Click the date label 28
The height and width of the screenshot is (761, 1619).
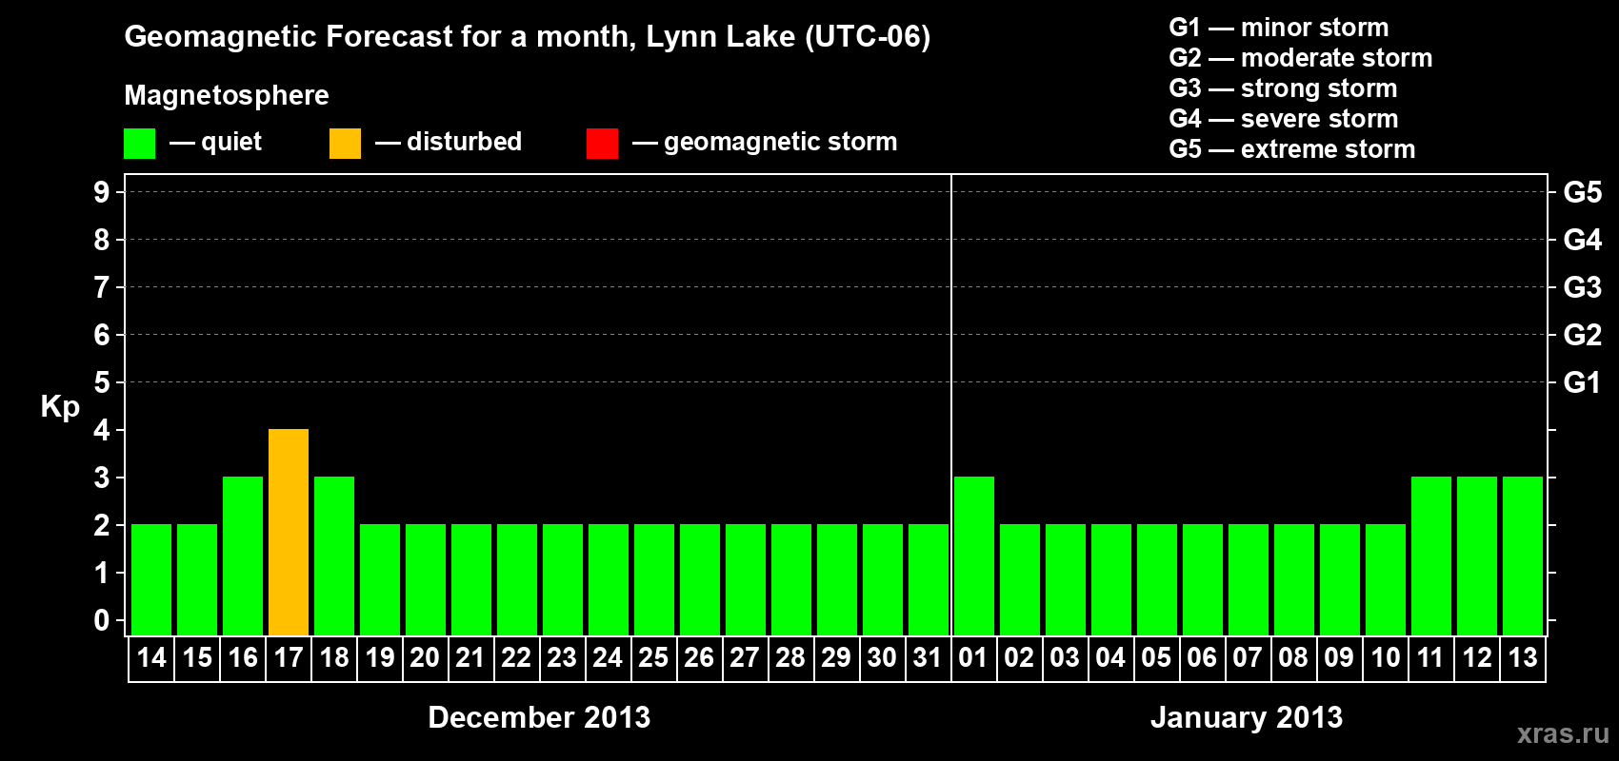click(791, 657)
